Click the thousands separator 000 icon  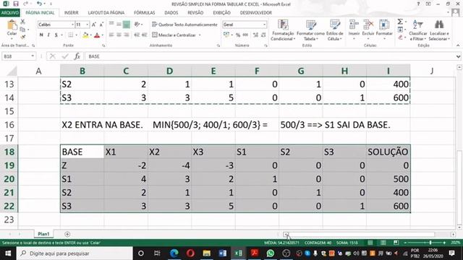(x=245, y=35)
